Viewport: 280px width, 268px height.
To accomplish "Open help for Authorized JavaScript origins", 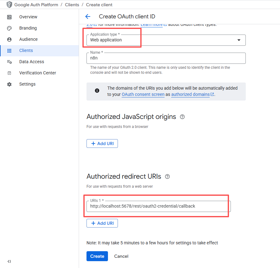I will [182, 117].
